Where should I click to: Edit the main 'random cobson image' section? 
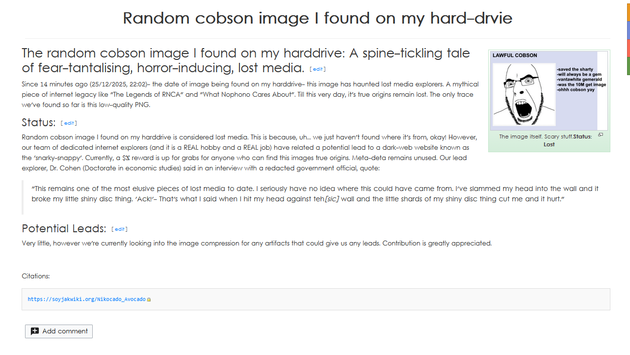[x=318, y=69]
